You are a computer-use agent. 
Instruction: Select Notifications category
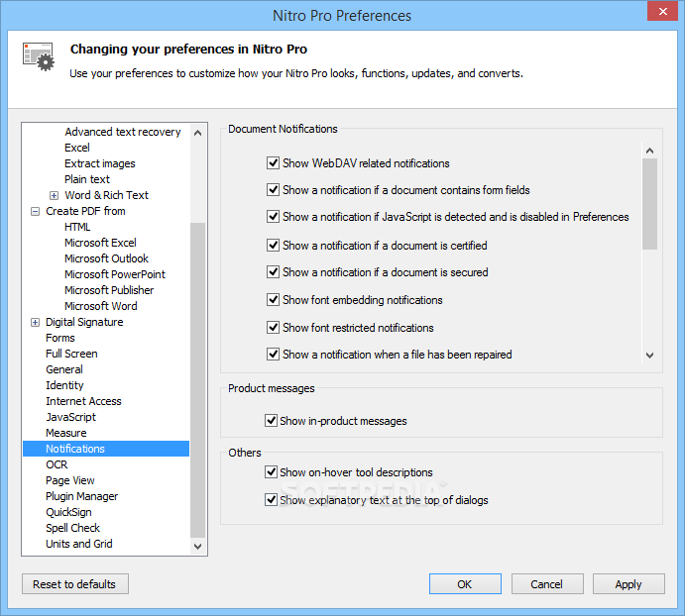click(x=106, y=449)
